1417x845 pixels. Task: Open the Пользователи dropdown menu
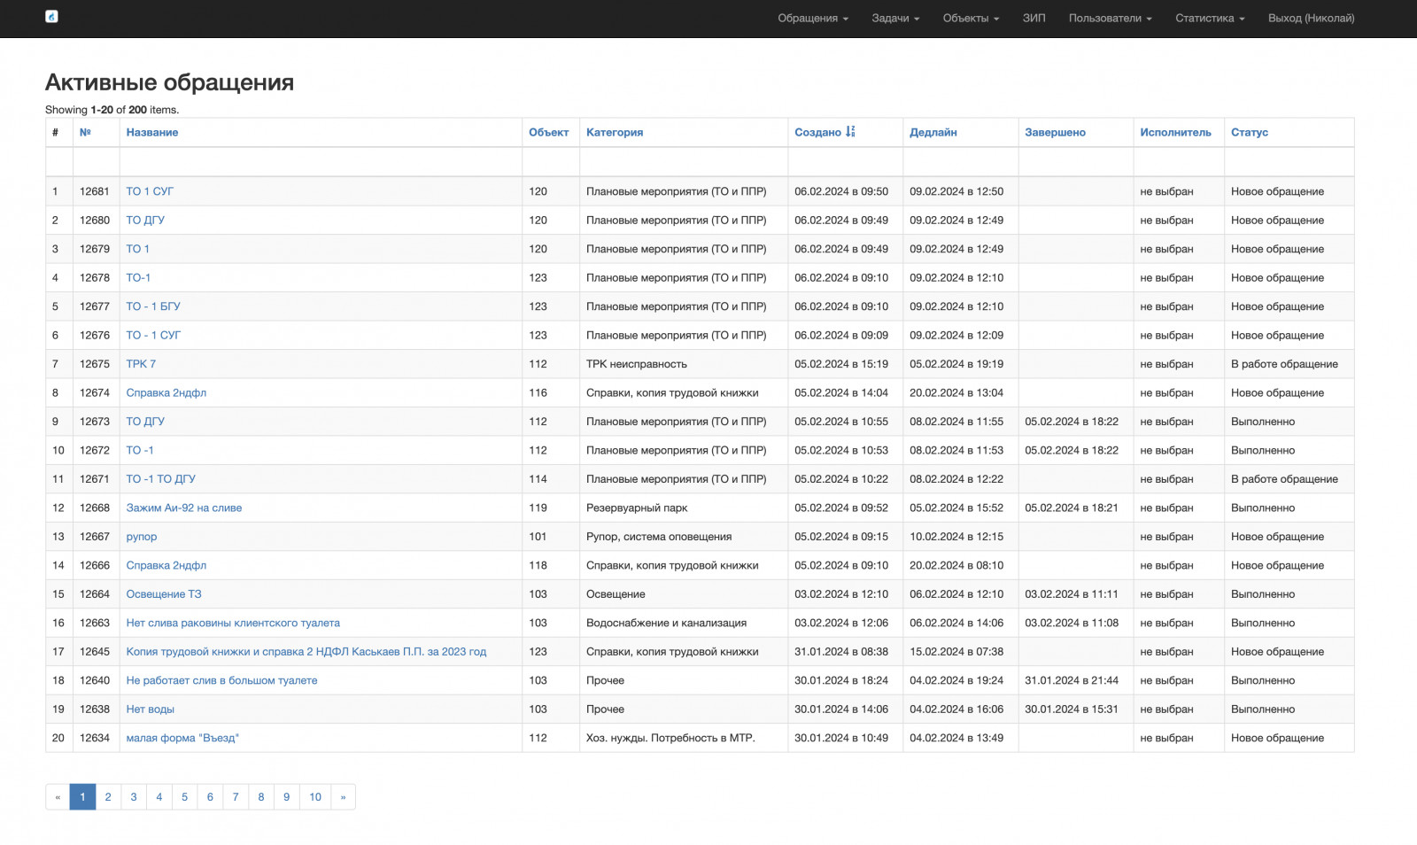(1110, 18)
